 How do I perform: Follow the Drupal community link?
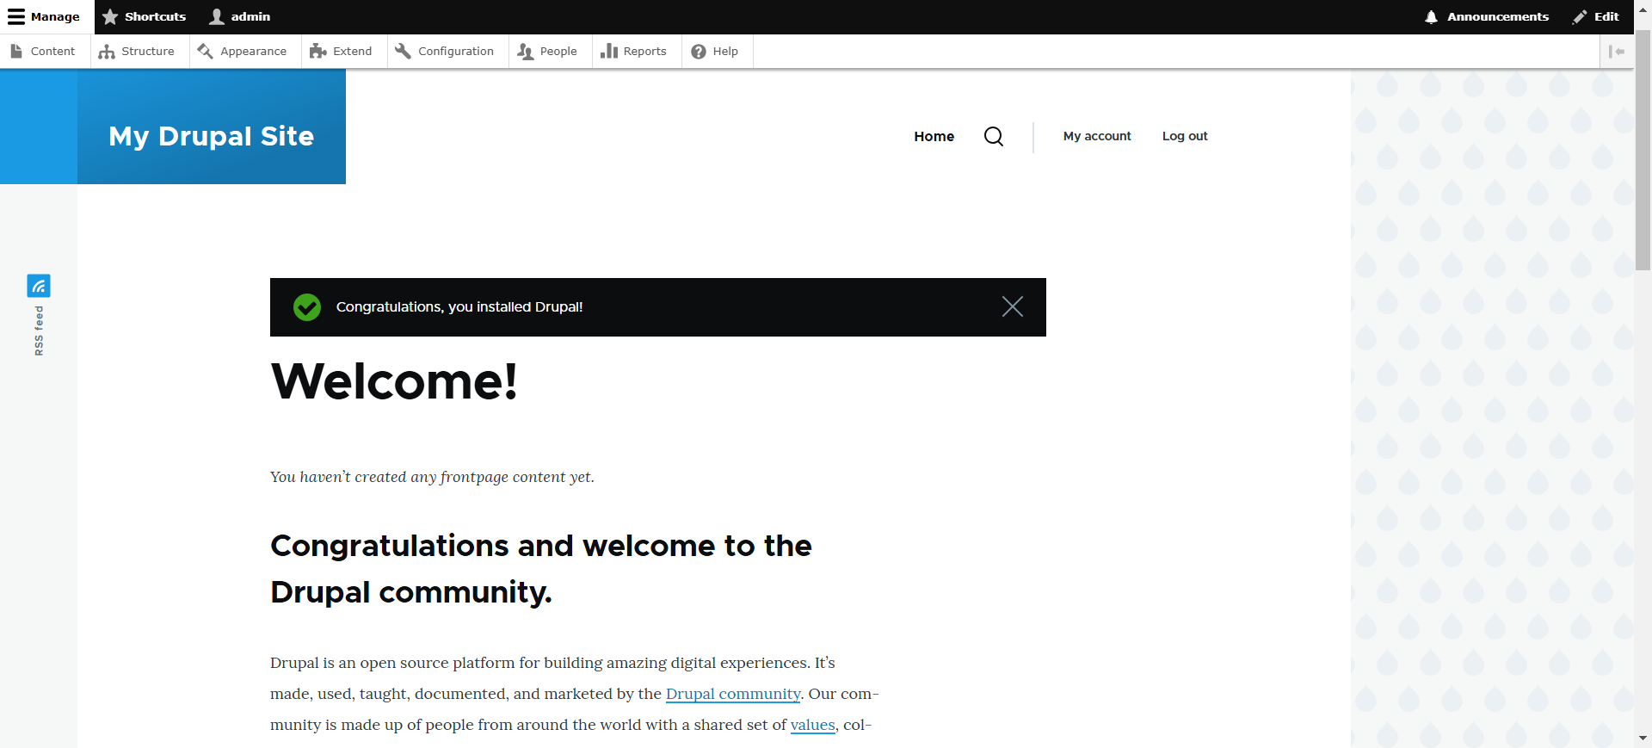[x=733, y=694]
